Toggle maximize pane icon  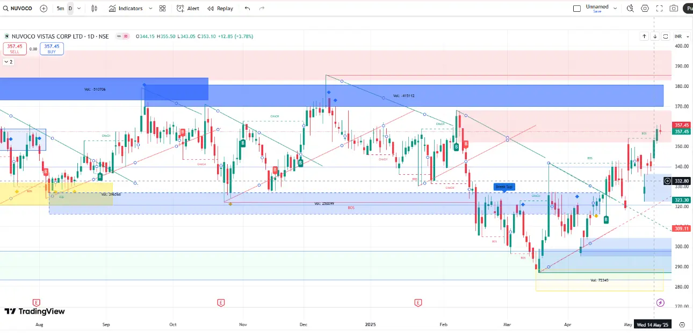click(666, 36)
